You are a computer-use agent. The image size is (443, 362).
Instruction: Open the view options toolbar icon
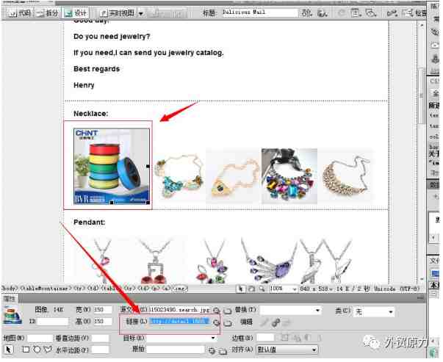[355, 12]
